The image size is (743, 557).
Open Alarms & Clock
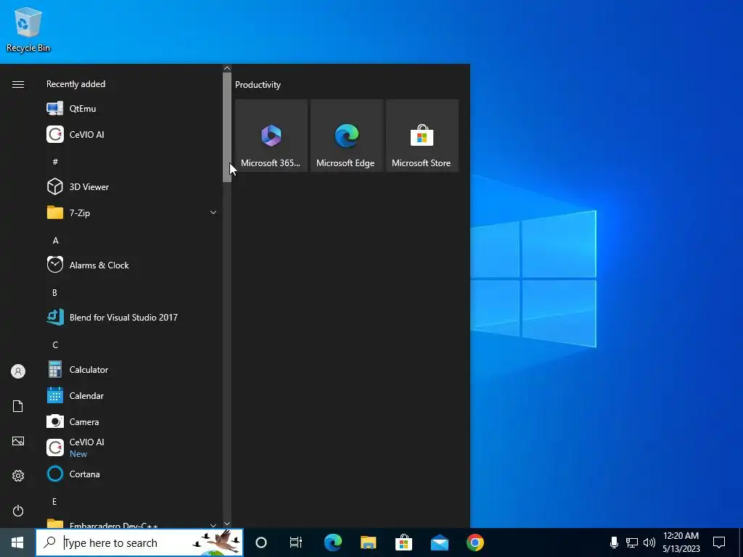[132, 265]
